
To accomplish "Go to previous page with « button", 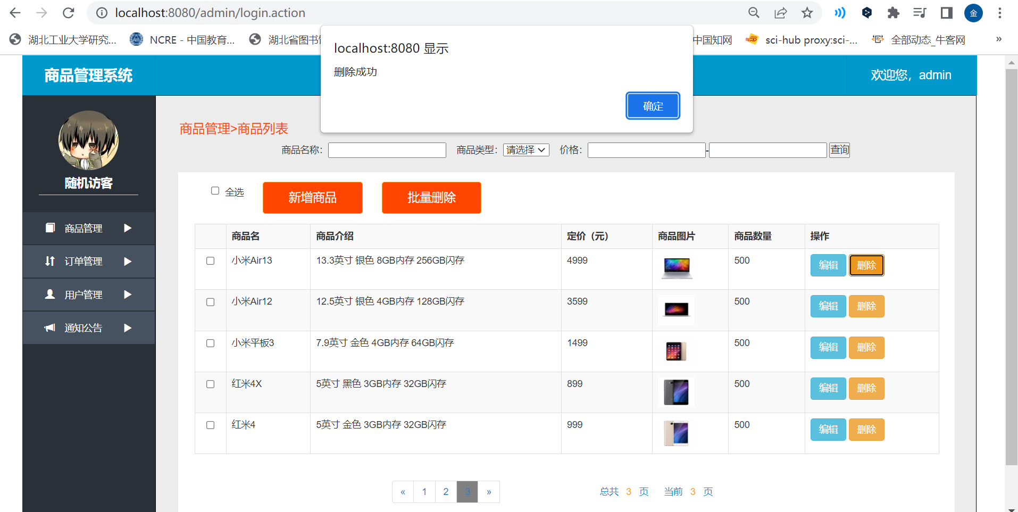I will click(x=403, y=492).
